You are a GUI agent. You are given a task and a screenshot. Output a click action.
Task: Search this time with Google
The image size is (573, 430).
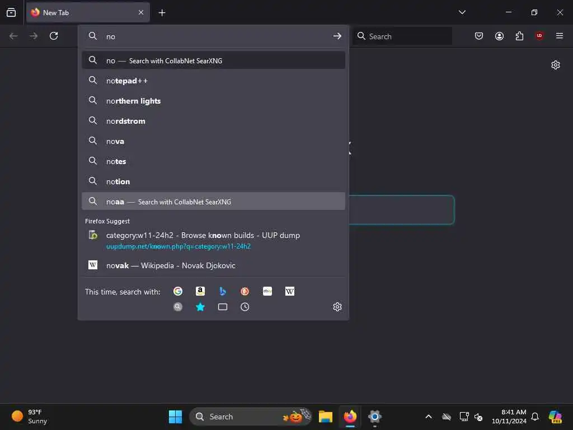click(x=178, y=291)
